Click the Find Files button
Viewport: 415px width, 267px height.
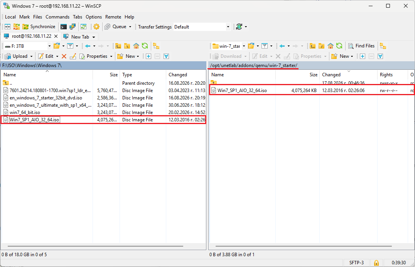pyautogui.click(x=361, y=46)
